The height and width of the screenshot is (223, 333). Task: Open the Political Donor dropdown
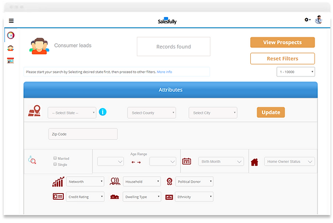(x=194, y=181)
